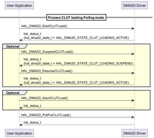Select LOADING_ACTIVE state text below ResumeCLUTLoad

[76, 82]
